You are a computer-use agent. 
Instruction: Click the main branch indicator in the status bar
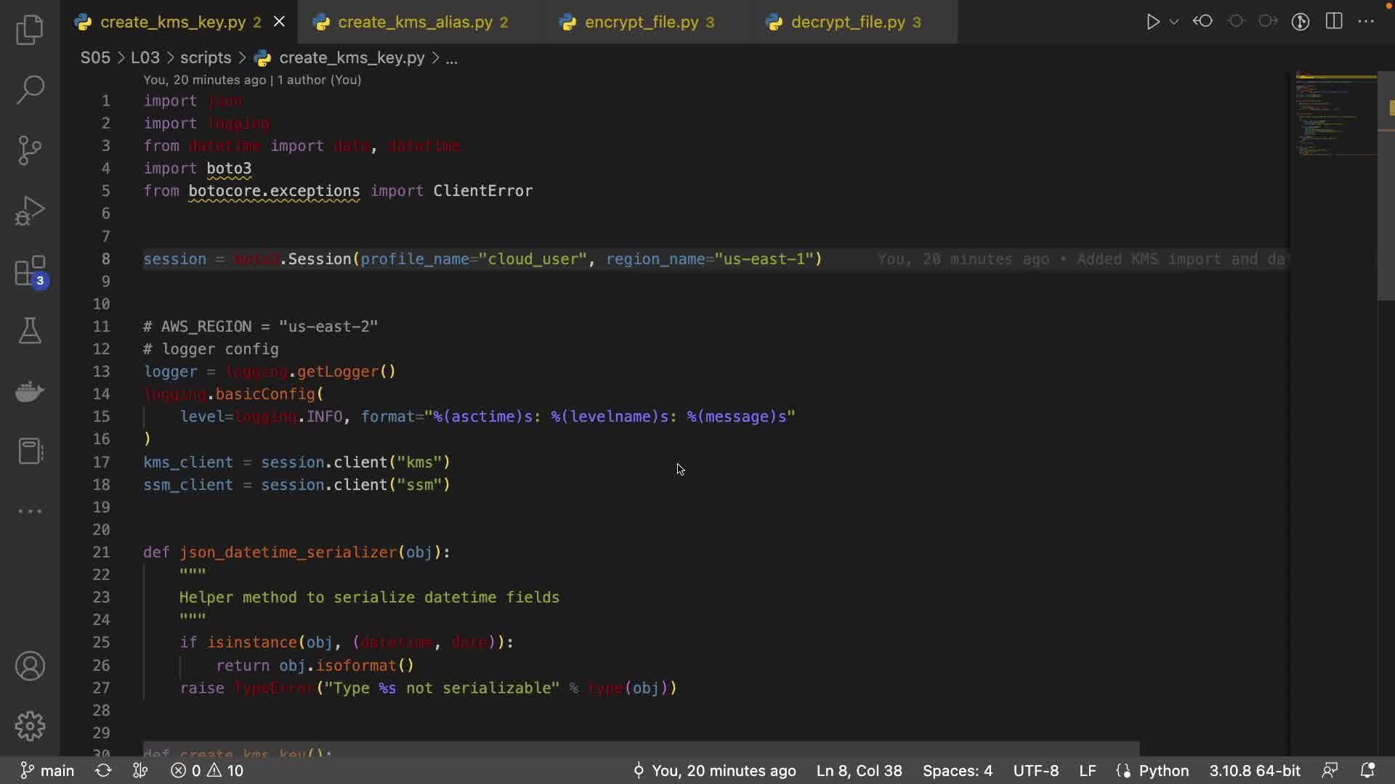point(48,770)
